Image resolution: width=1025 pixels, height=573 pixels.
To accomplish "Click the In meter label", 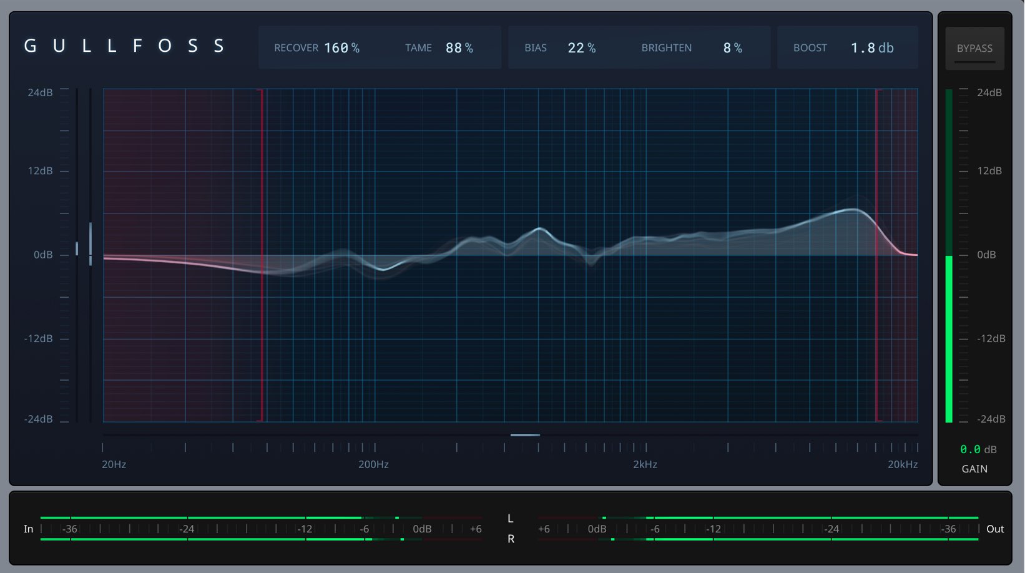I will [x=28, y=529].
